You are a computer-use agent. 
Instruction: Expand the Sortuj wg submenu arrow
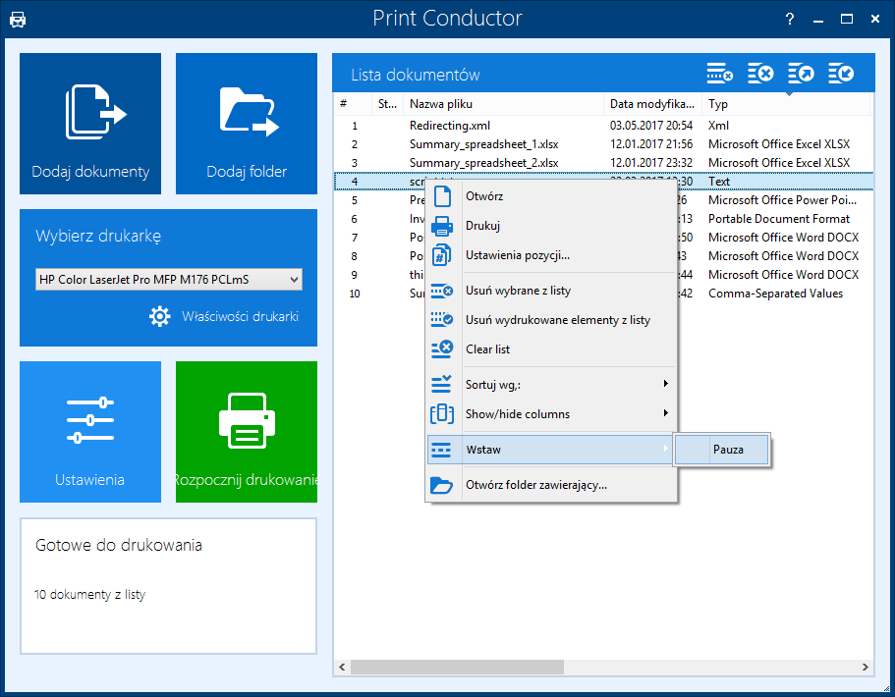[x=665, y=384]
